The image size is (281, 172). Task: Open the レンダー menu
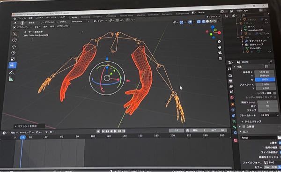(39, 18)
